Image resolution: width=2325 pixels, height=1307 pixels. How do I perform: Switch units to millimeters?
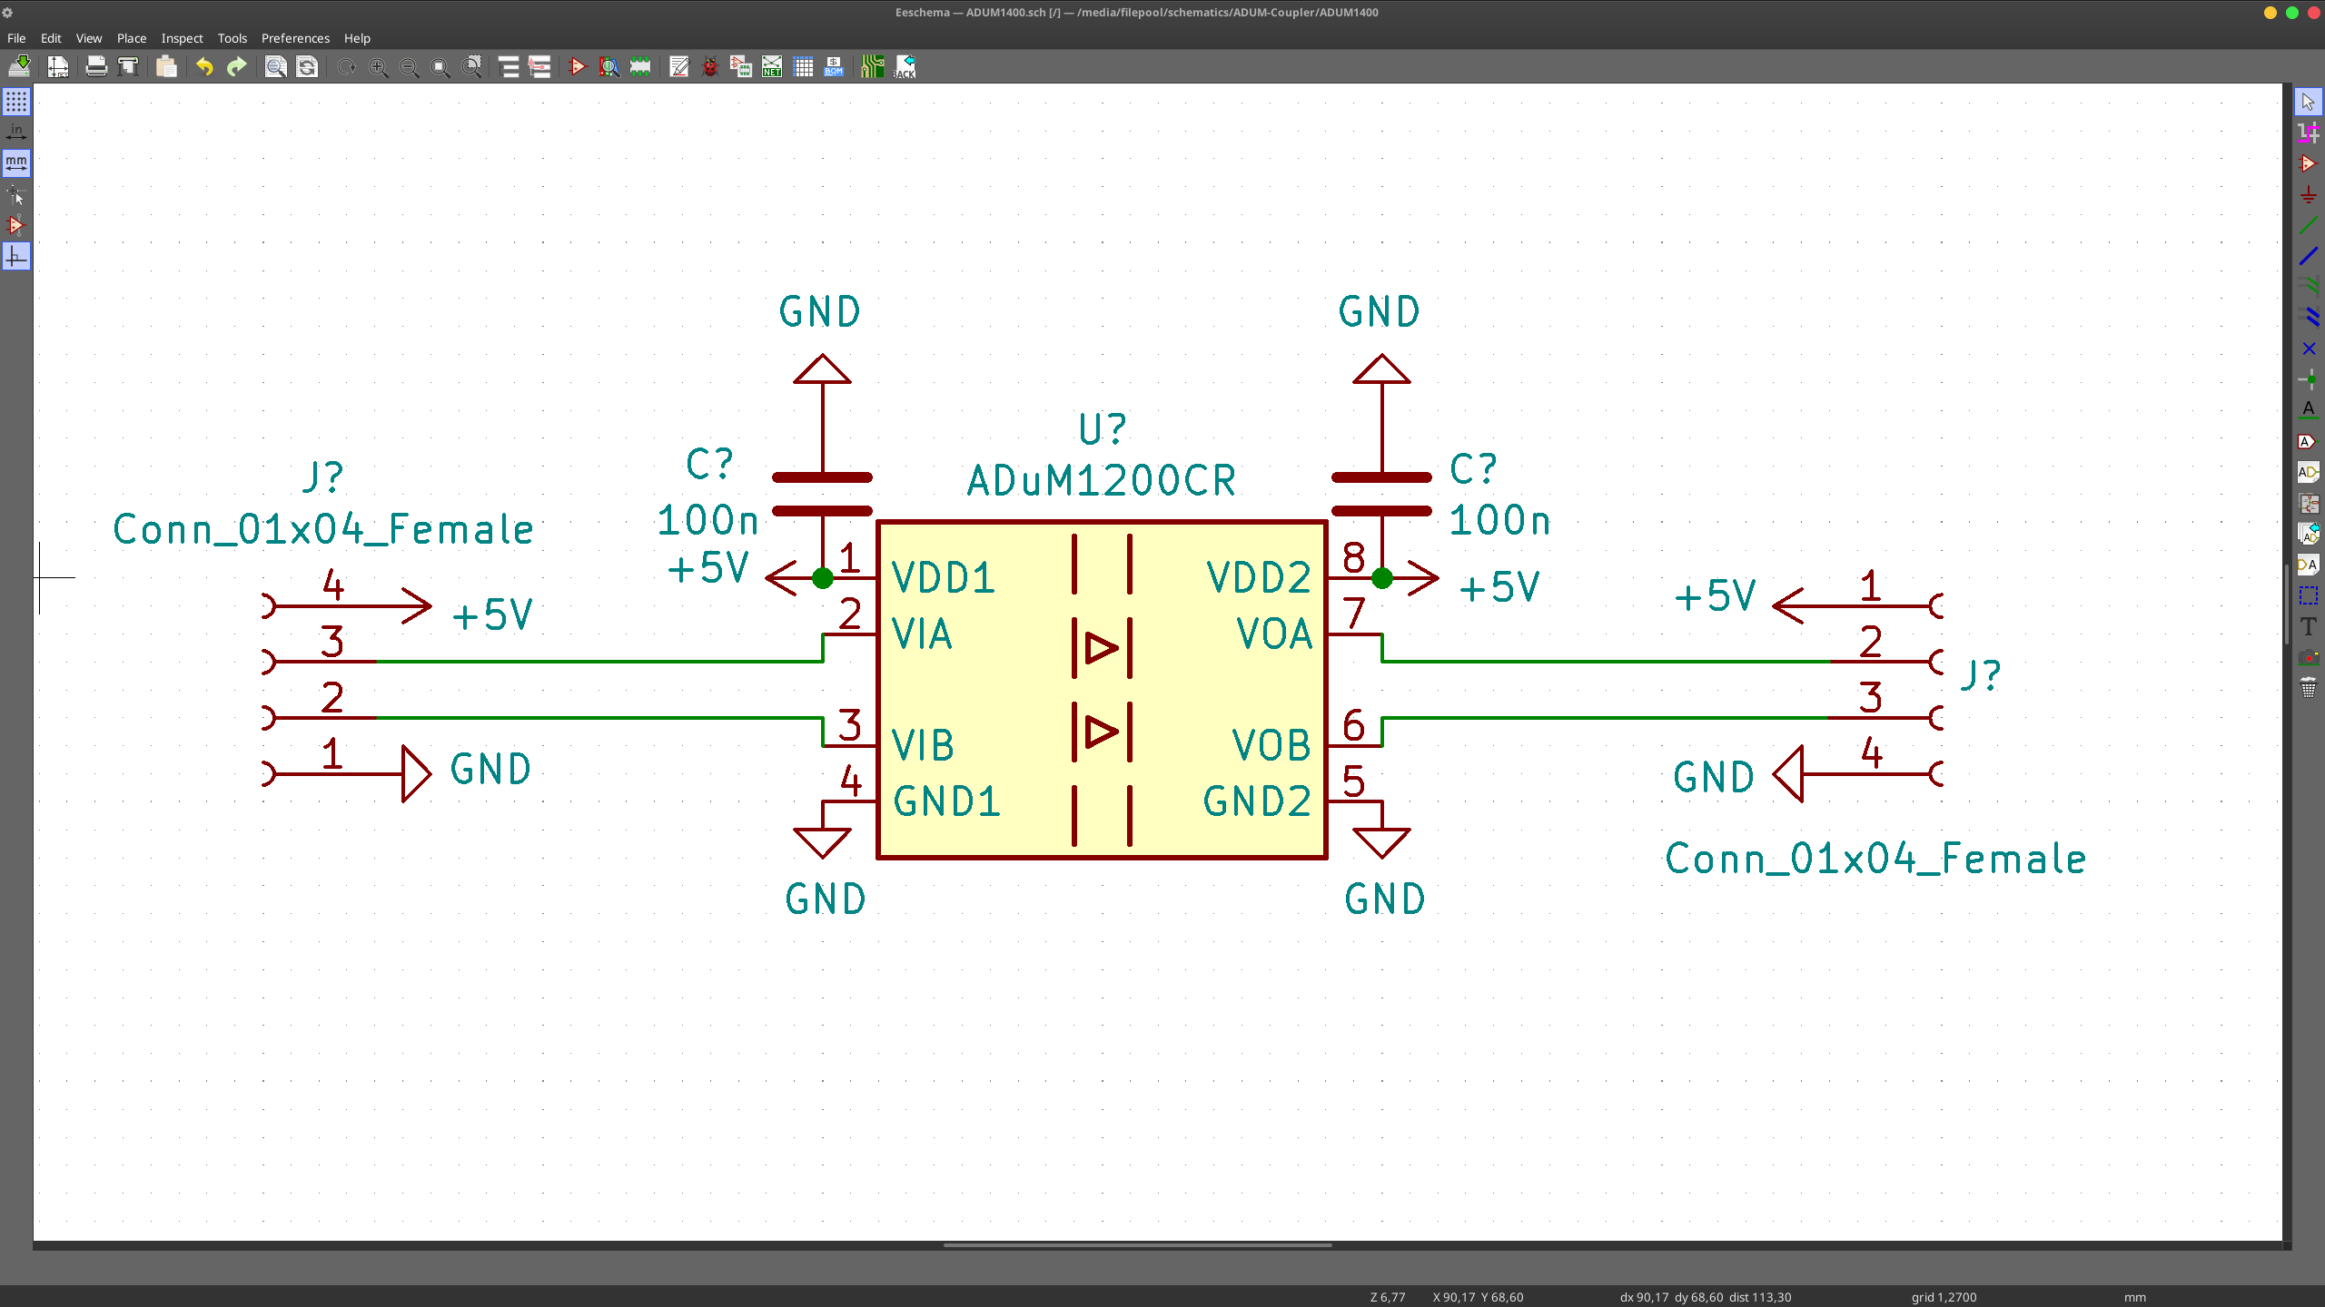pos(16,163)
